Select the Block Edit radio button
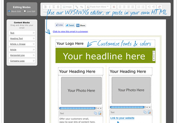 9,11
